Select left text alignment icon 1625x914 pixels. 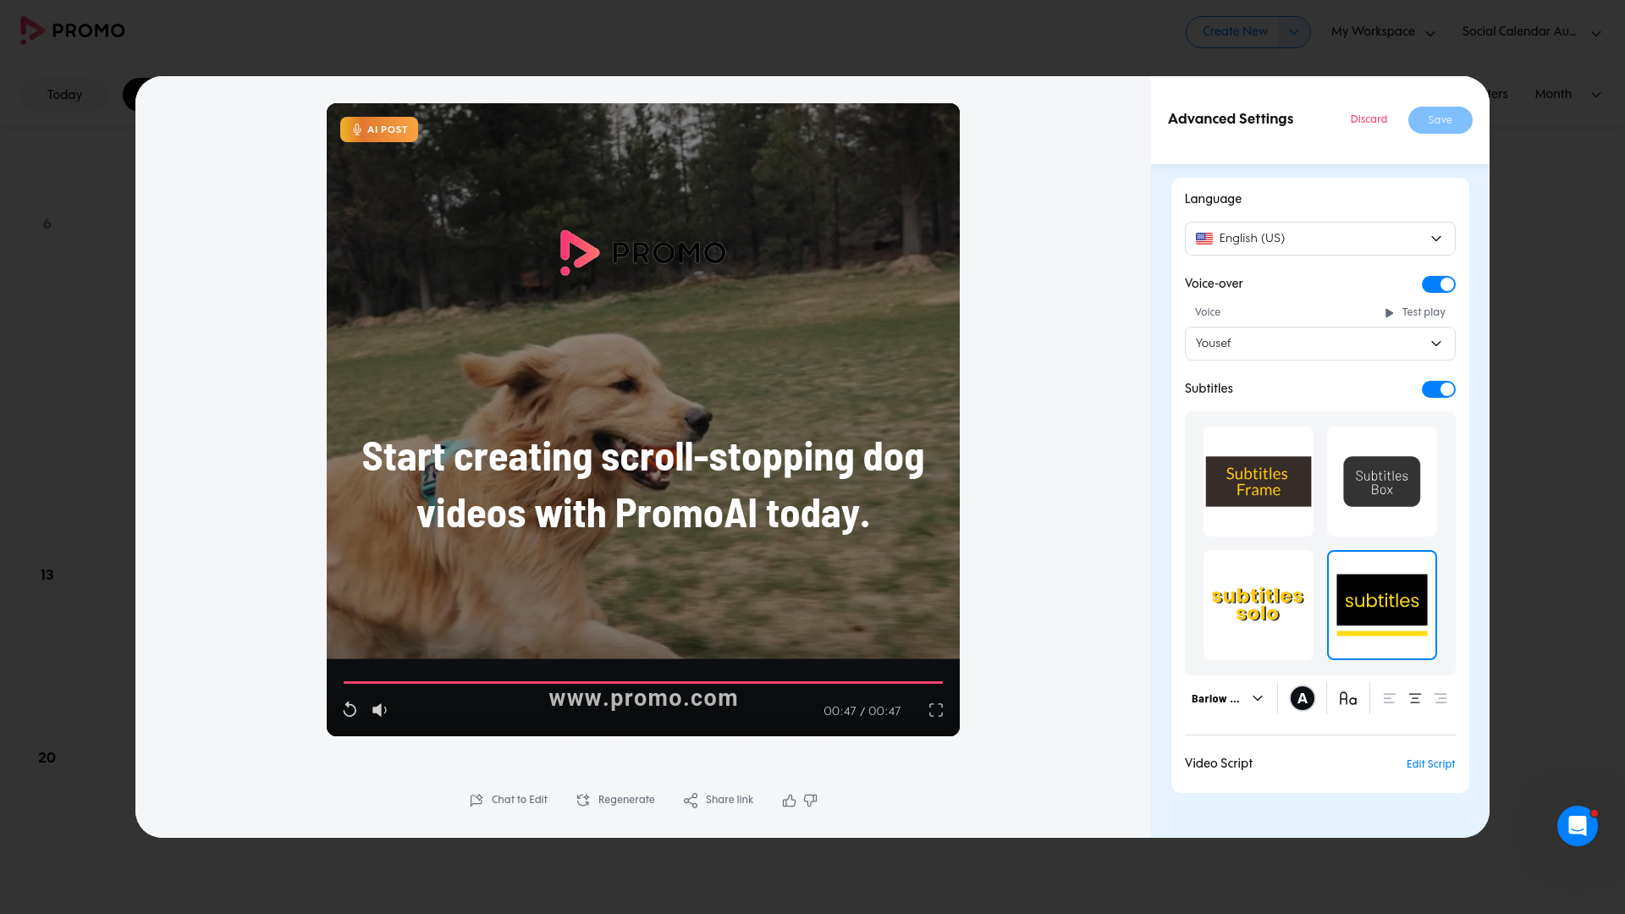1389,698
